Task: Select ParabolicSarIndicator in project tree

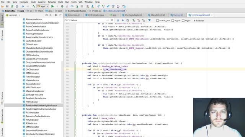Action: click(36, 98)
